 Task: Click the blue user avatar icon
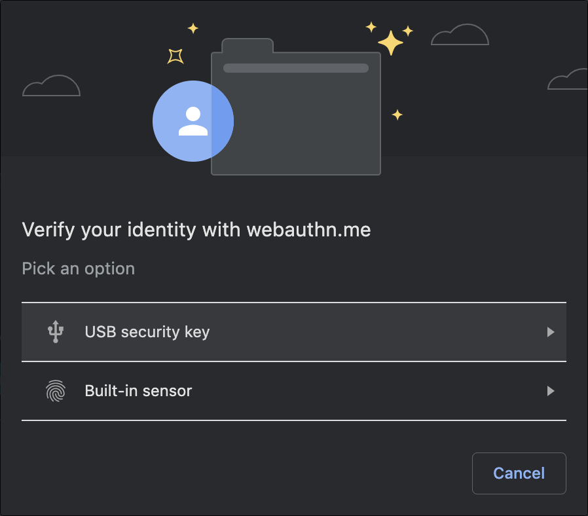(x=193, y=121)
